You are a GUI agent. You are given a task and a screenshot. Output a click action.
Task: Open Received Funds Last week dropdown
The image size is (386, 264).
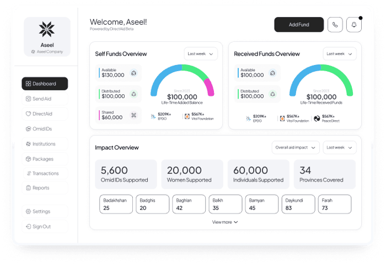tap(340, 54)
